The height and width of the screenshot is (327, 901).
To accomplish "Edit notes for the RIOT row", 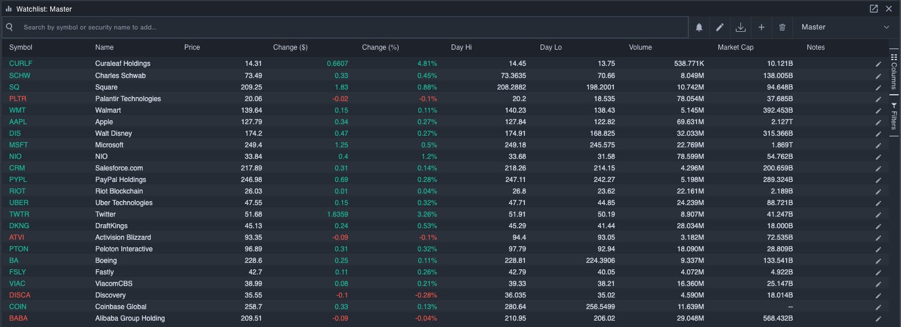I will [x=878, y=191].
